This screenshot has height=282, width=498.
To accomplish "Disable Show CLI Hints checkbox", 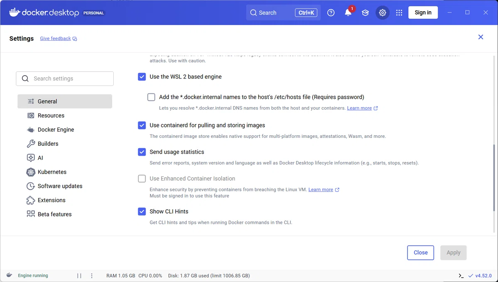I will (142, 211).
